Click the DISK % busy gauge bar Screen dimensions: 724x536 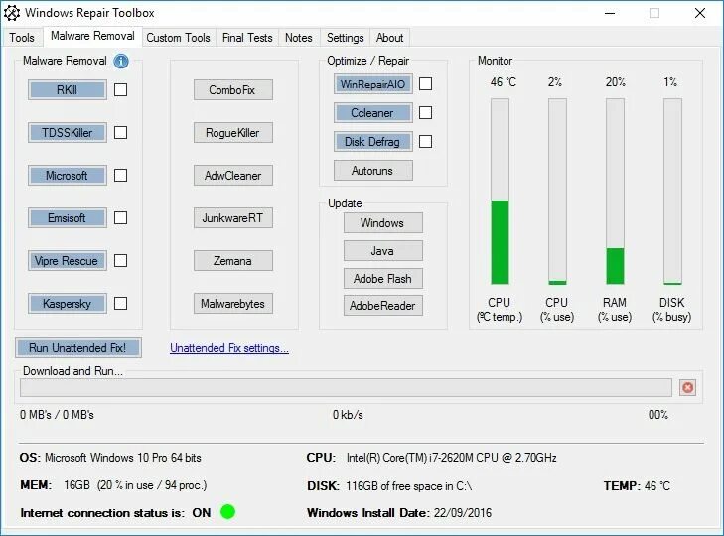pyautogui.click(x=672, y=192)
